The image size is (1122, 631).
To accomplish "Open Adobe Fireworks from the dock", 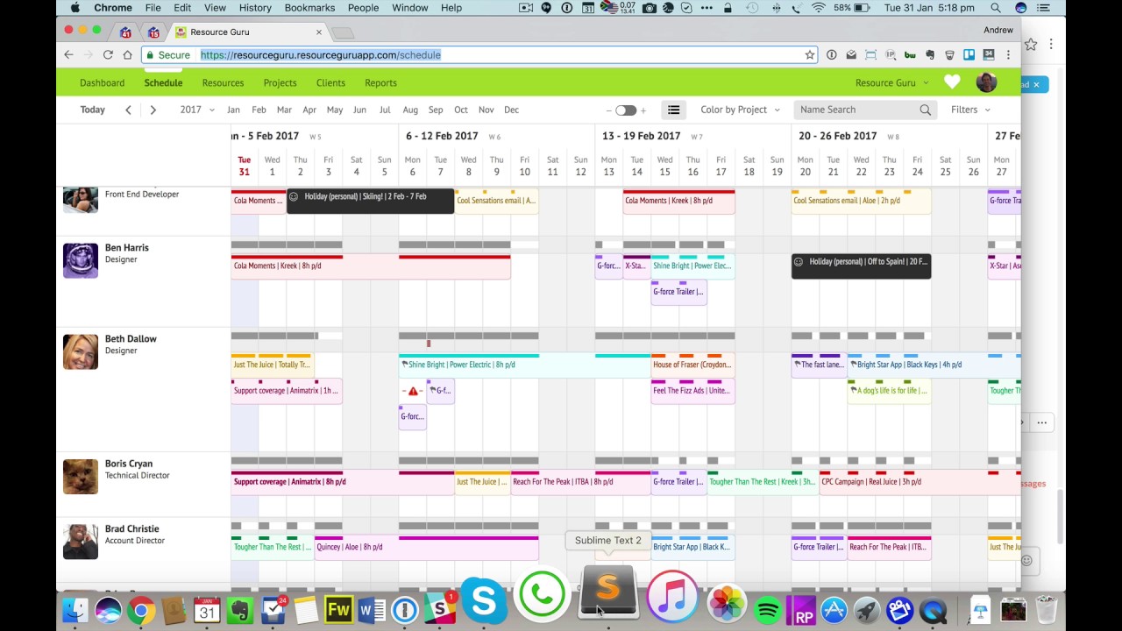I will 338,610.
